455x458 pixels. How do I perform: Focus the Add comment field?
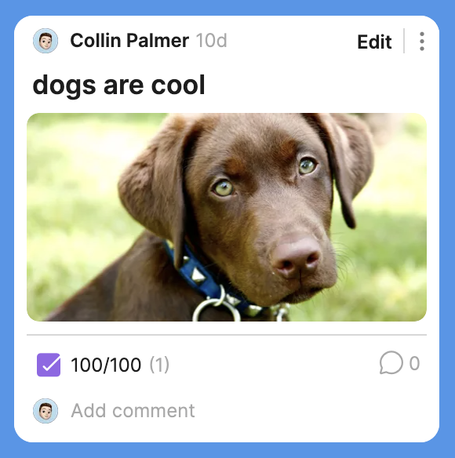tap(133, 411)
